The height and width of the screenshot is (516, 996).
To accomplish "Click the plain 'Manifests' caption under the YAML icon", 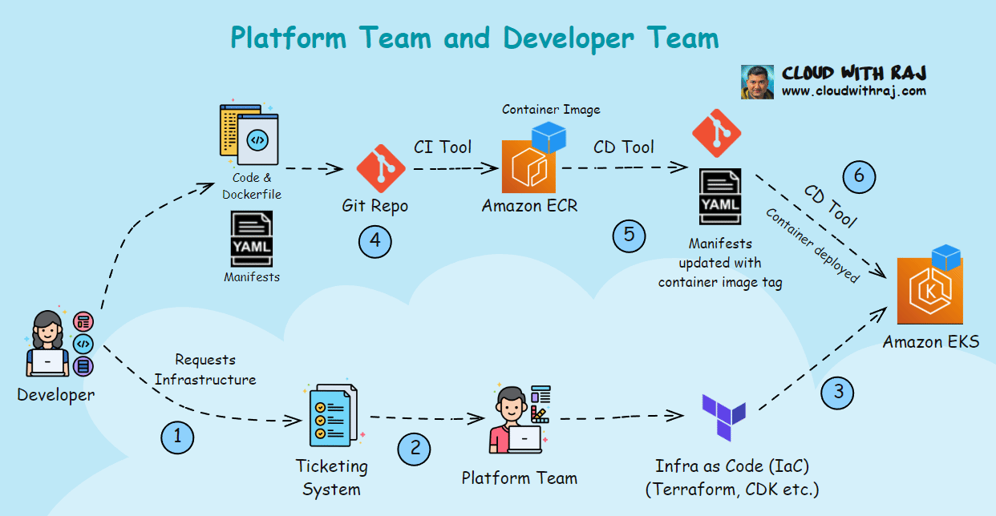I will (x=252, y=277).
